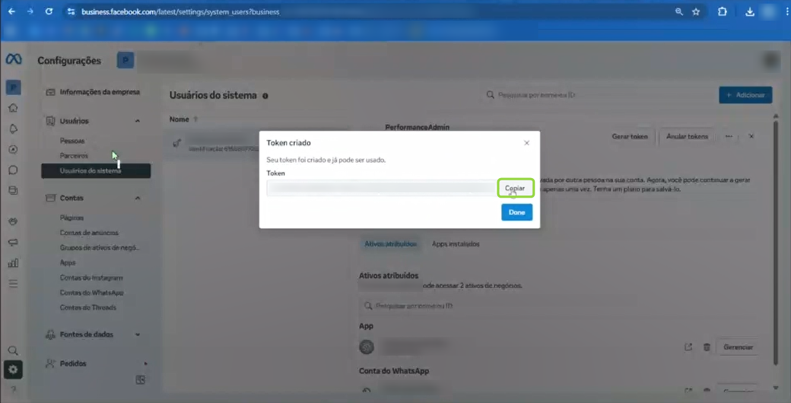
Task: Open the house icon in left rail
Action: click(13, 108)
